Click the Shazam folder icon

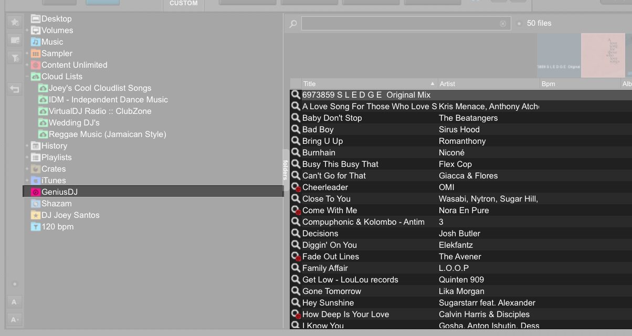pyautogui.click(x=36, y=204)
